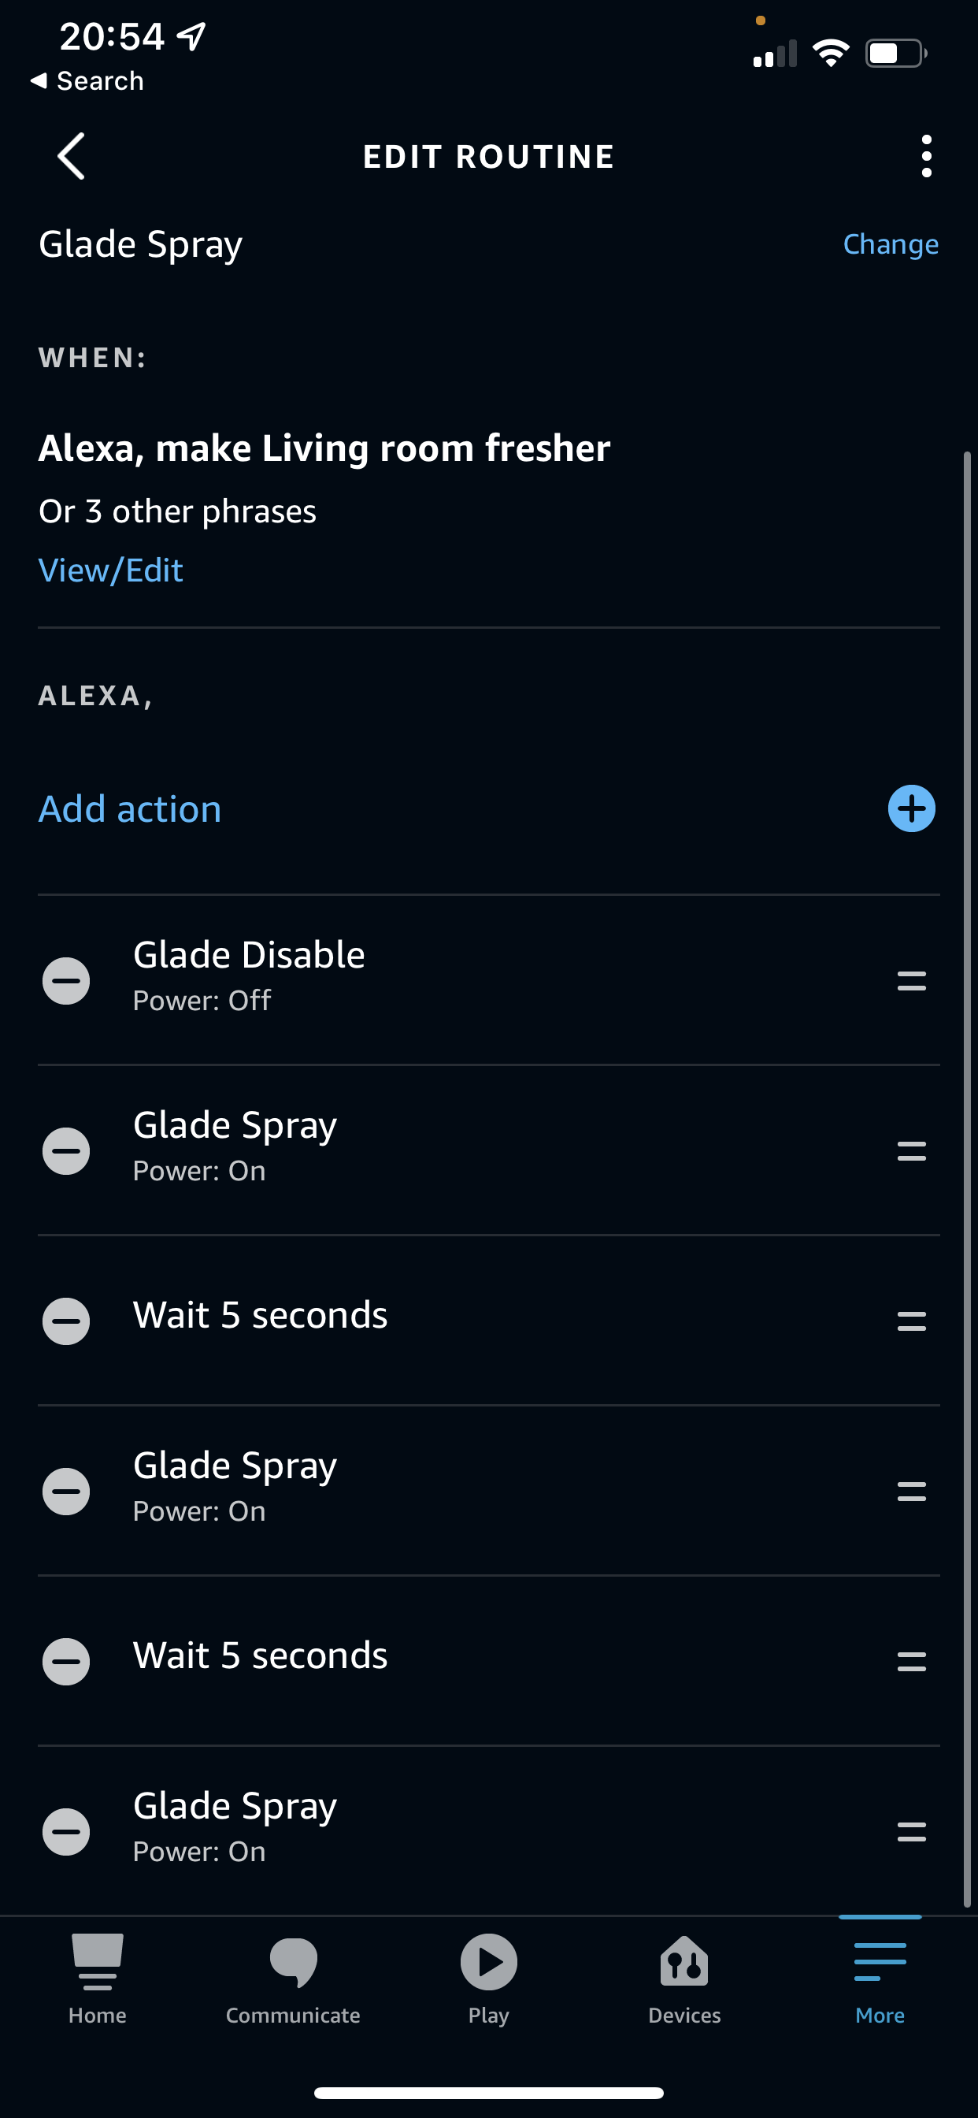Remove the Glade Disable action
The width and height of the screenshot is (978, 2118).
point(67,981)
